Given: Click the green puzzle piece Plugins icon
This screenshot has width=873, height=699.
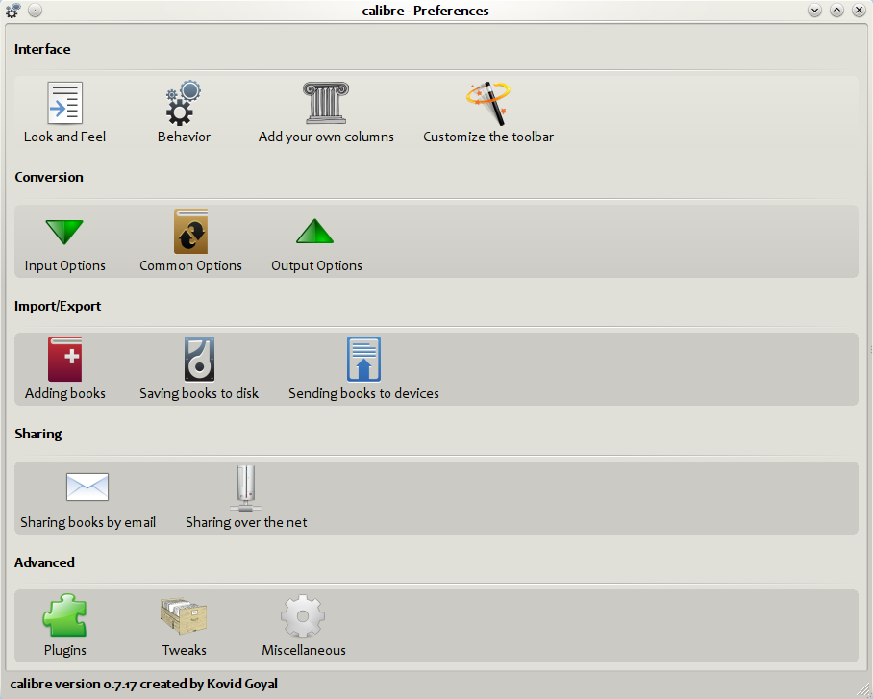Looking at the screenshot, I should tap(64, 615).
